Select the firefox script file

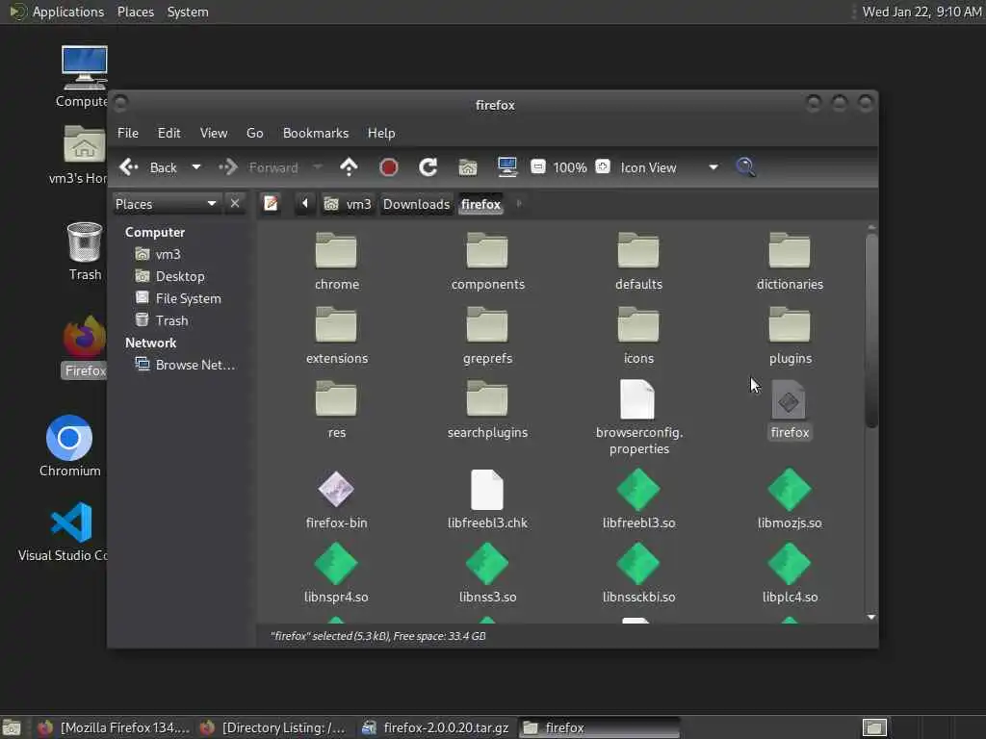[x=790, y=410]
